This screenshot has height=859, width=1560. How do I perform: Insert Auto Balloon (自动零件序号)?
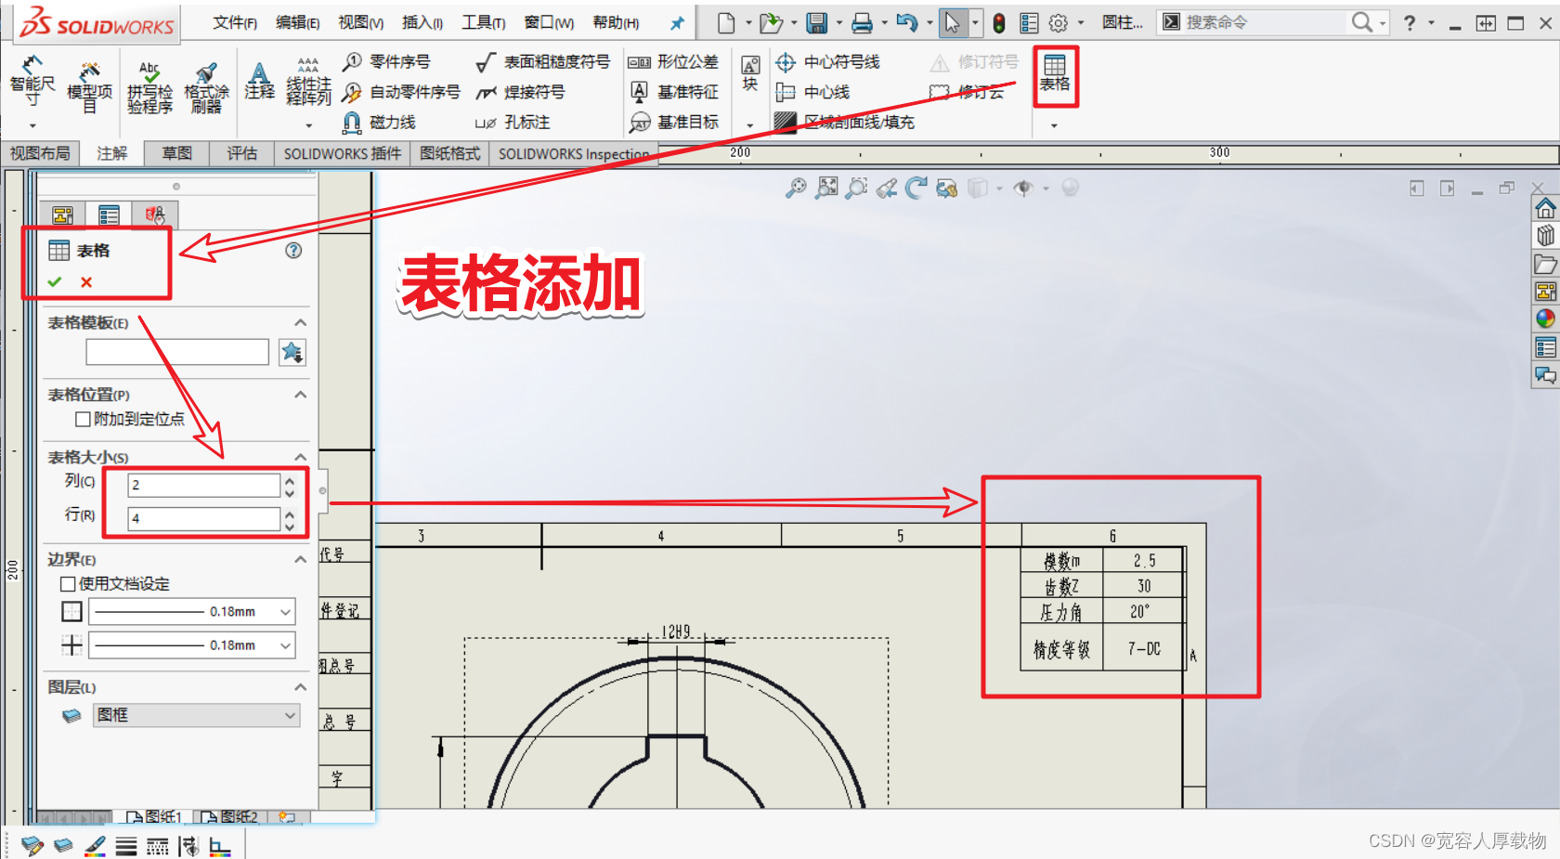pos(401,92)
